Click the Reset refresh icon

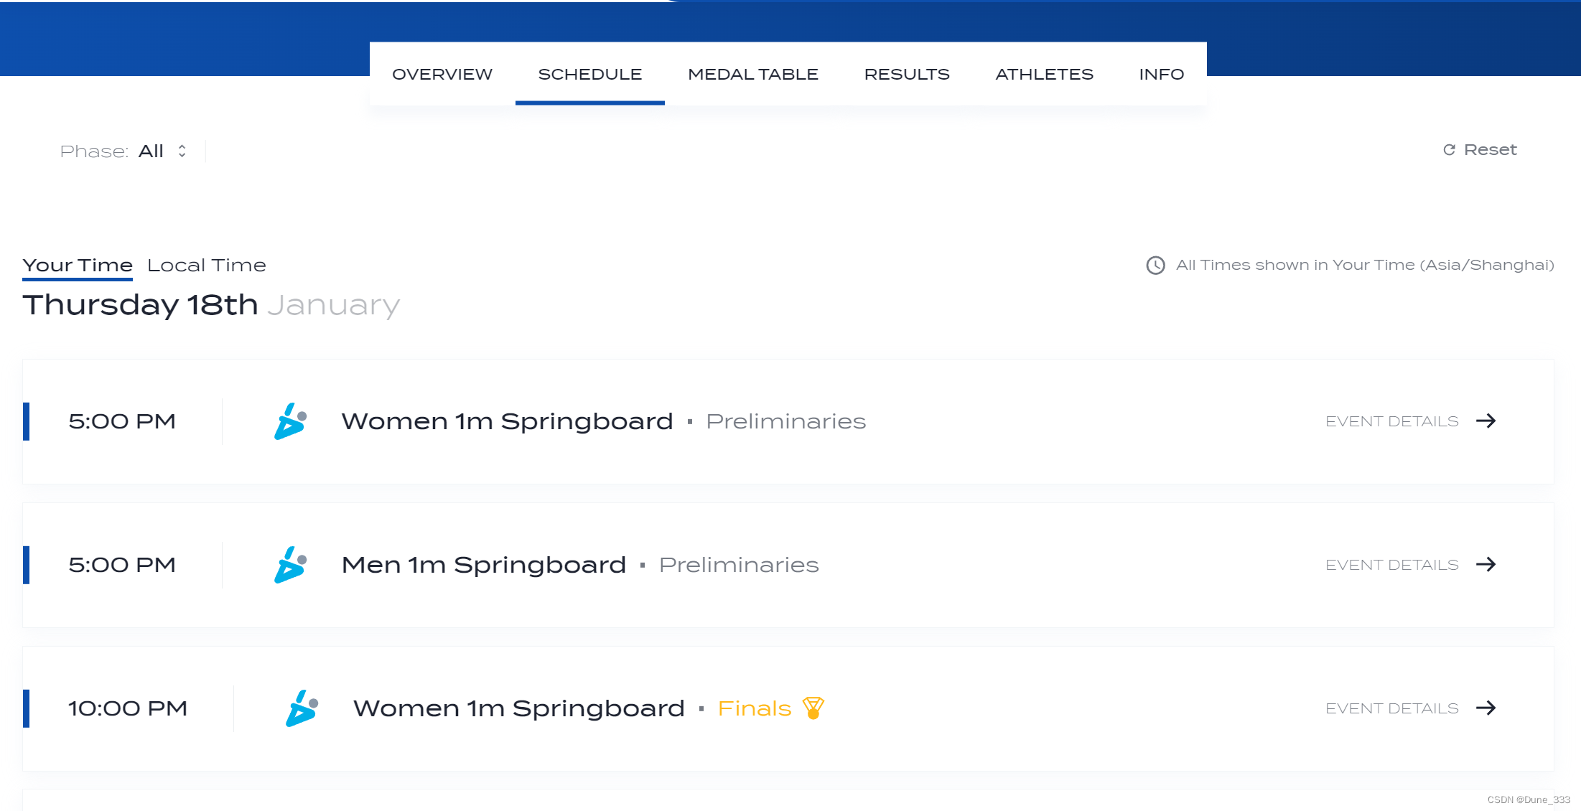[1449, 150]
